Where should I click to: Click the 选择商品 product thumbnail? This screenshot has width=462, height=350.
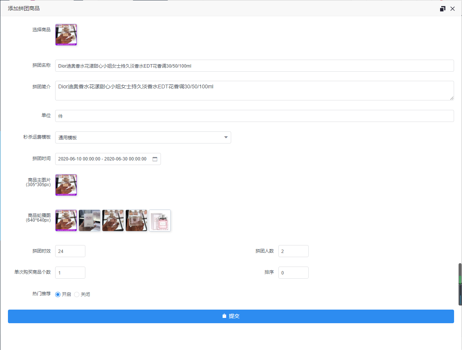[x=66, y=35]
